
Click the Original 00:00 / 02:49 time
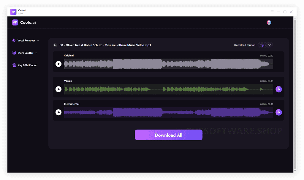click(267, 56)
